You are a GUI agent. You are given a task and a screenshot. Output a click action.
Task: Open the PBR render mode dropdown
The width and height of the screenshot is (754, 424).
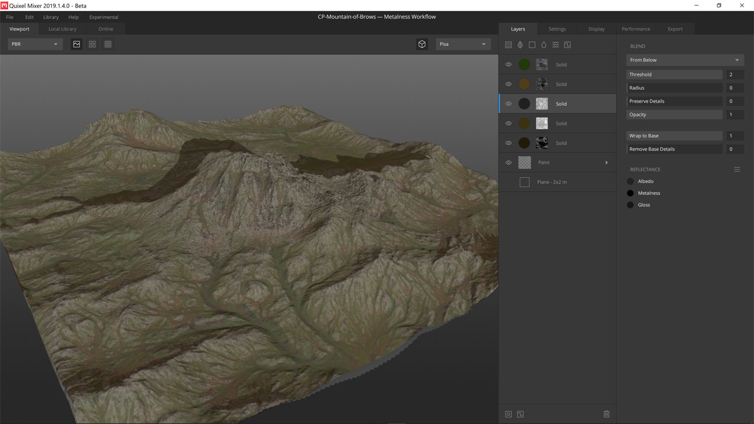(x=35, y=44)
